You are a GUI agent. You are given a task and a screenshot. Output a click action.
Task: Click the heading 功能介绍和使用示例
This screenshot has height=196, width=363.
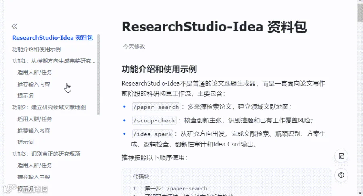click(x=159, y=69)
